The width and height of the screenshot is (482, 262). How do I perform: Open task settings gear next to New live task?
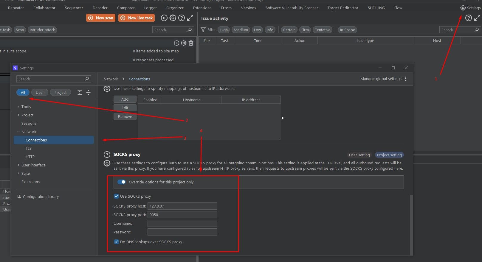click(x=173, y=18)
